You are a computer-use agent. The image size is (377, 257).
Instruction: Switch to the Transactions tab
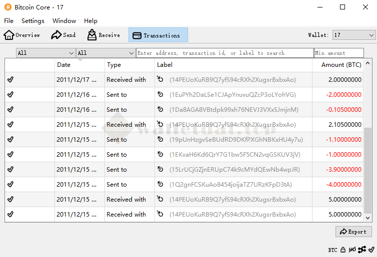pos(158,35)
